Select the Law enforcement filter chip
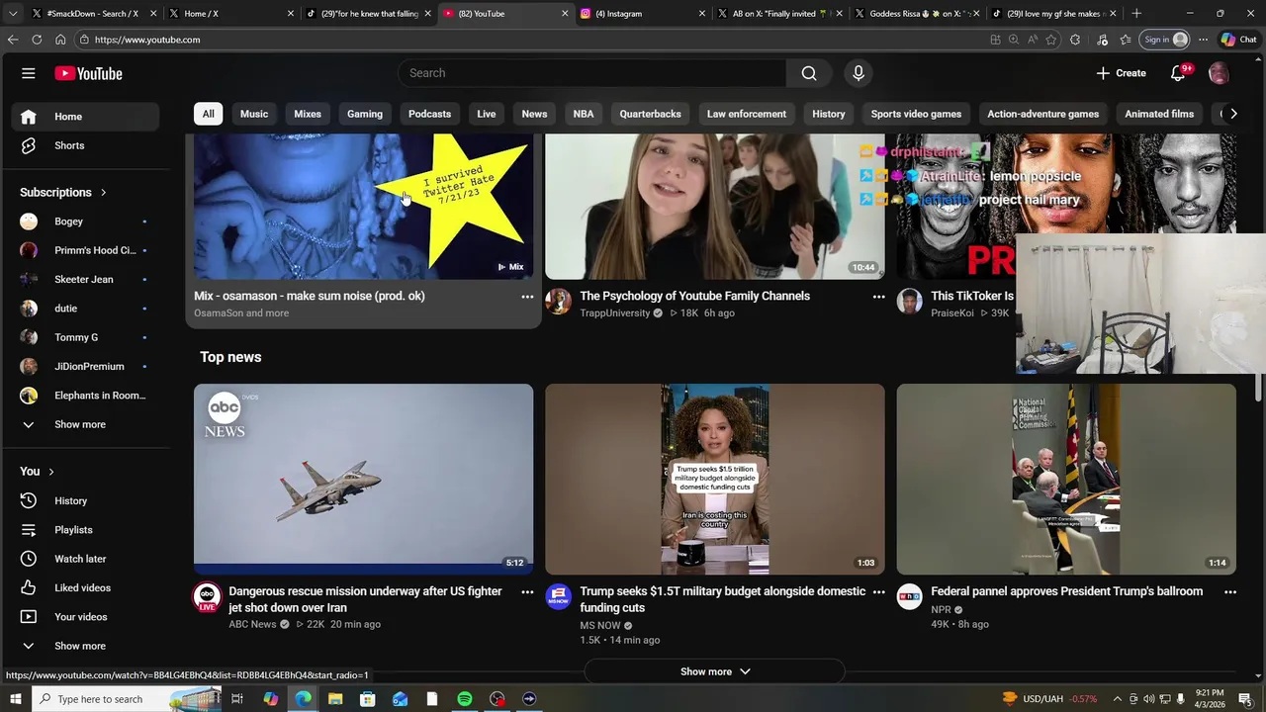Screen dimensions: 1266x712 point(747,114)
